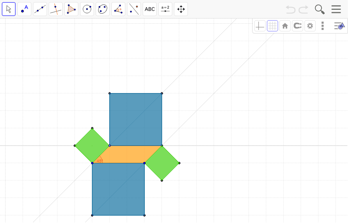348x223 pixels.
Task: Select leftmost vertex of left green square
Action: [75, 146]
